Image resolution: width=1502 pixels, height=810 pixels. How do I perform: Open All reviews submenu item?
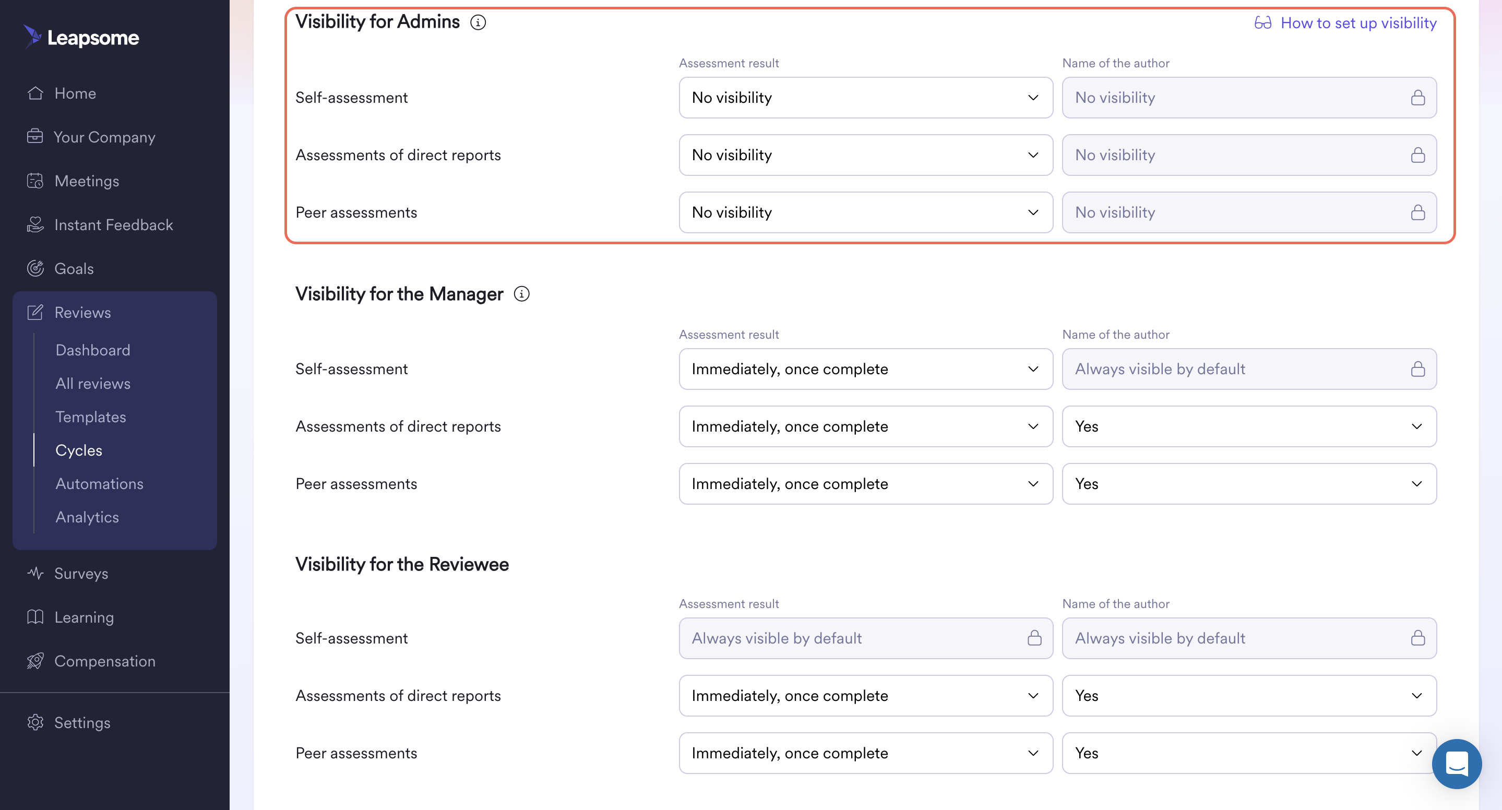[93, 383]
